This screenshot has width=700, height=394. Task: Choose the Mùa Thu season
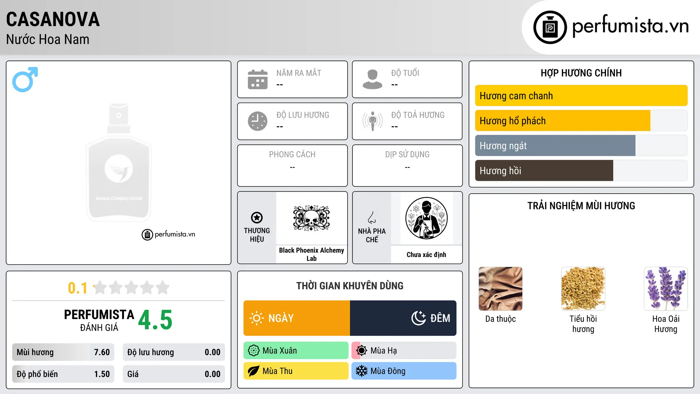pyautogui.click(x=296, y=371)
